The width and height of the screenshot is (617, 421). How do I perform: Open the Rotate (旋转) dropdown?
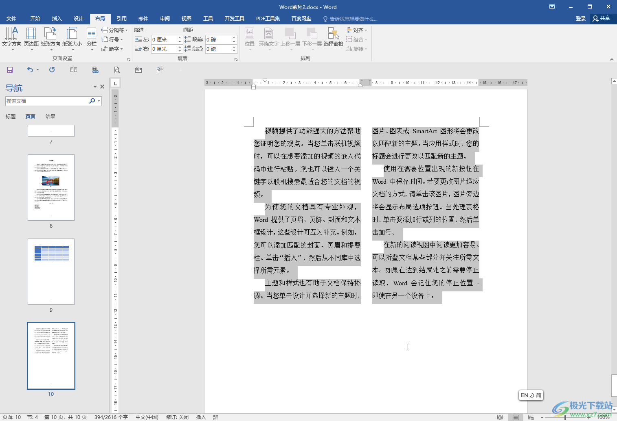(x=357, y=49)
